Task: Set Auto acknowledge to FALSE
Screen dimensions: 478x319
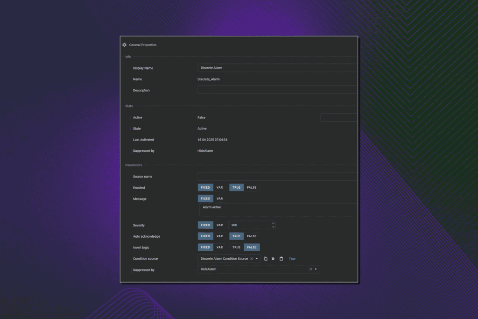Action: 252,236
